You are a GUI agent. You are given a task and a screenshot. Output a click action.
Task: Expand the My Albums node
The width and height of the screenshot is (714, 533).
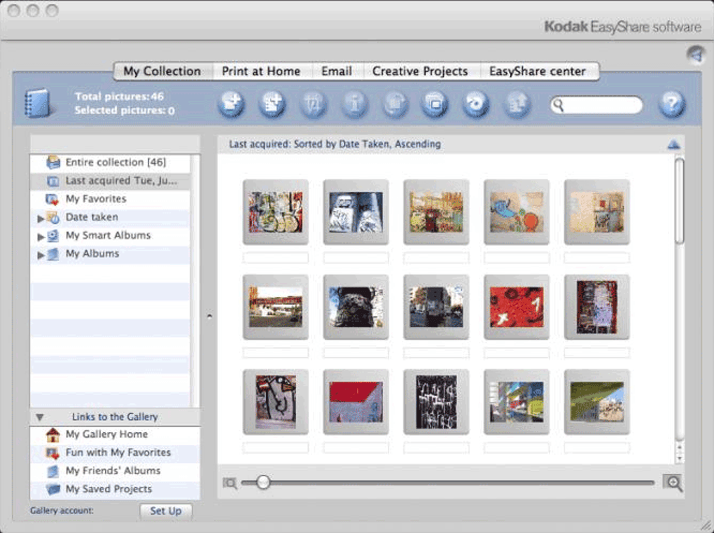[41, 254]
